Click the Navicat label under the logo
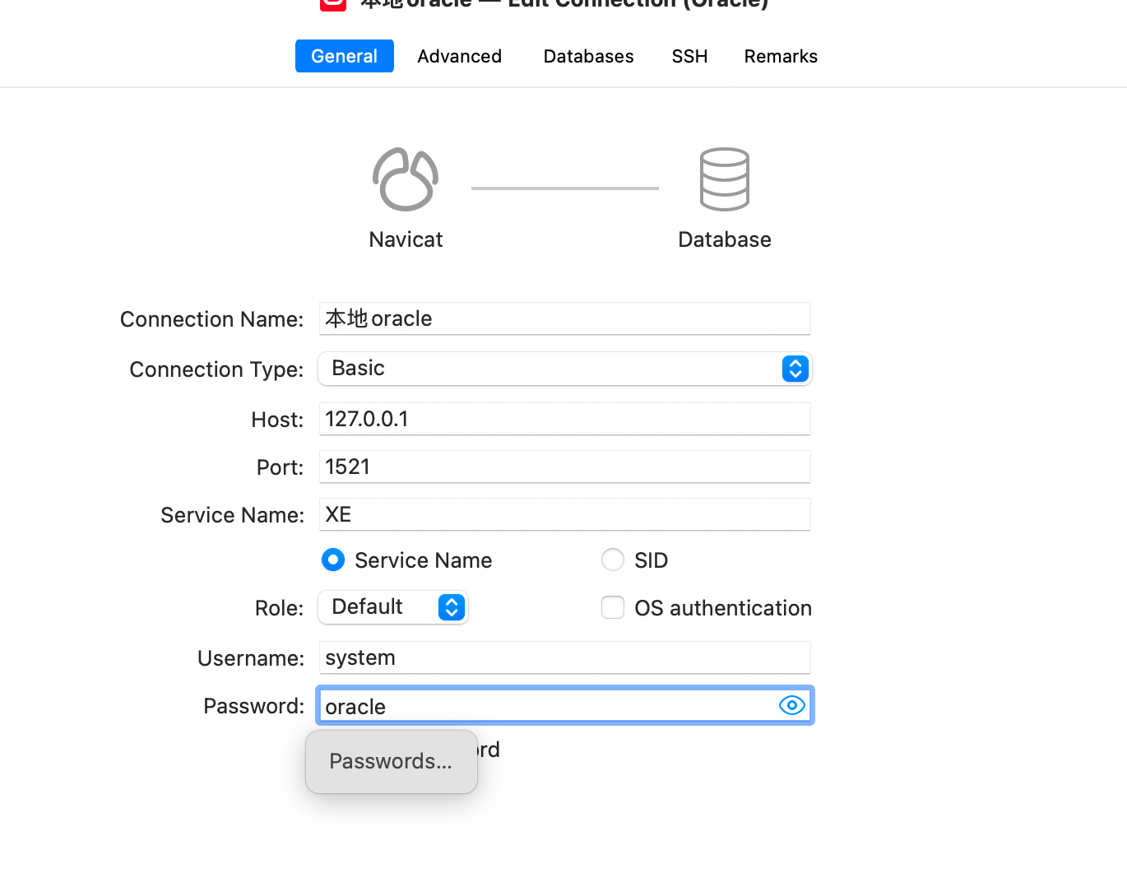1127x887 pixels. [406, 239]
